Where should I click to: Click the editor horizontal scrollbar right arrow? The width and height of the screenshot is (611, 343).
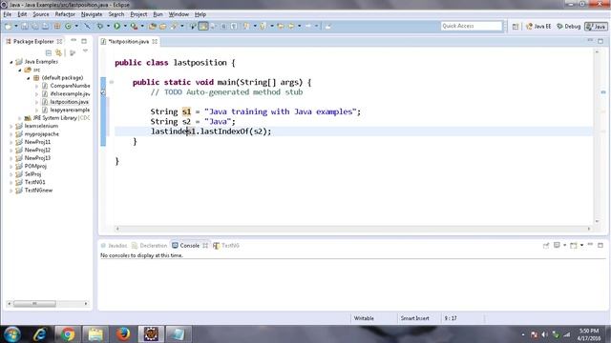tap(589, 229)
